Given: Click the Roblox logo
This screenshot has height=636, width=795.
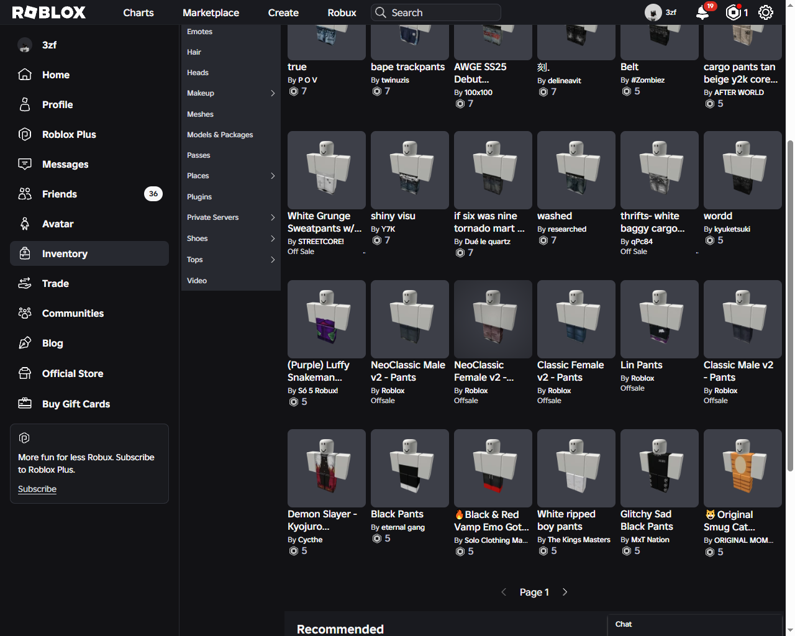Looking at the screenshot, I should 49,12.
